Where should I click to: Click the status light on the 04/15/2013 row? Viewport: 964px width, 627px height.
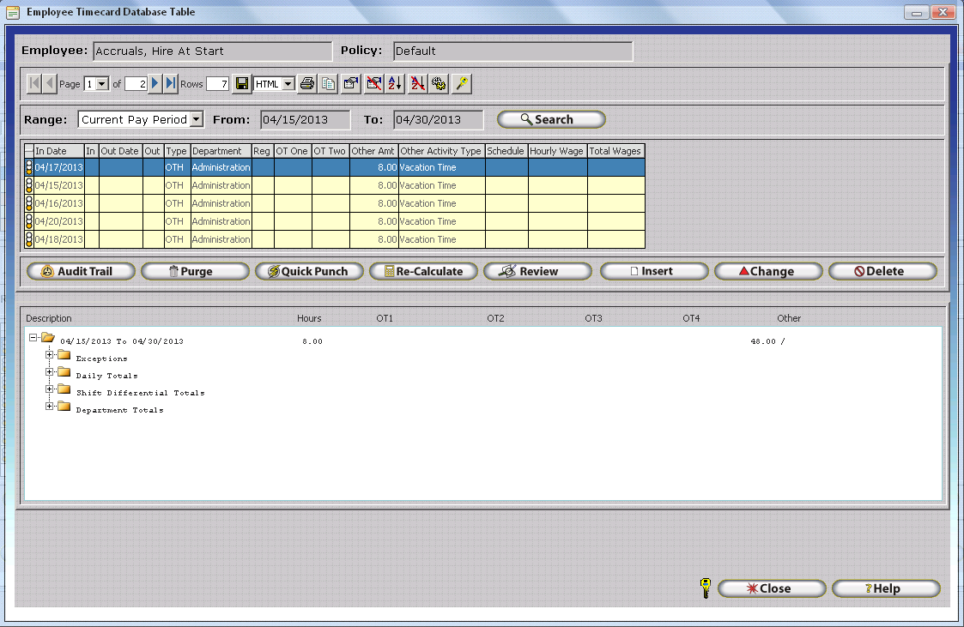tap(28, 185)
